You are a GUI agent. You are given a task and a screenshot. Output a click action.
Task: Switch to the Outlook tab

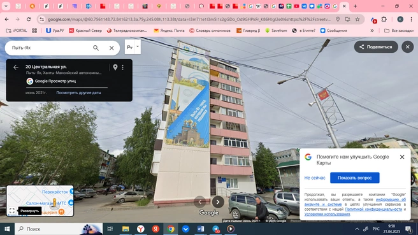(x=89, y=6)
